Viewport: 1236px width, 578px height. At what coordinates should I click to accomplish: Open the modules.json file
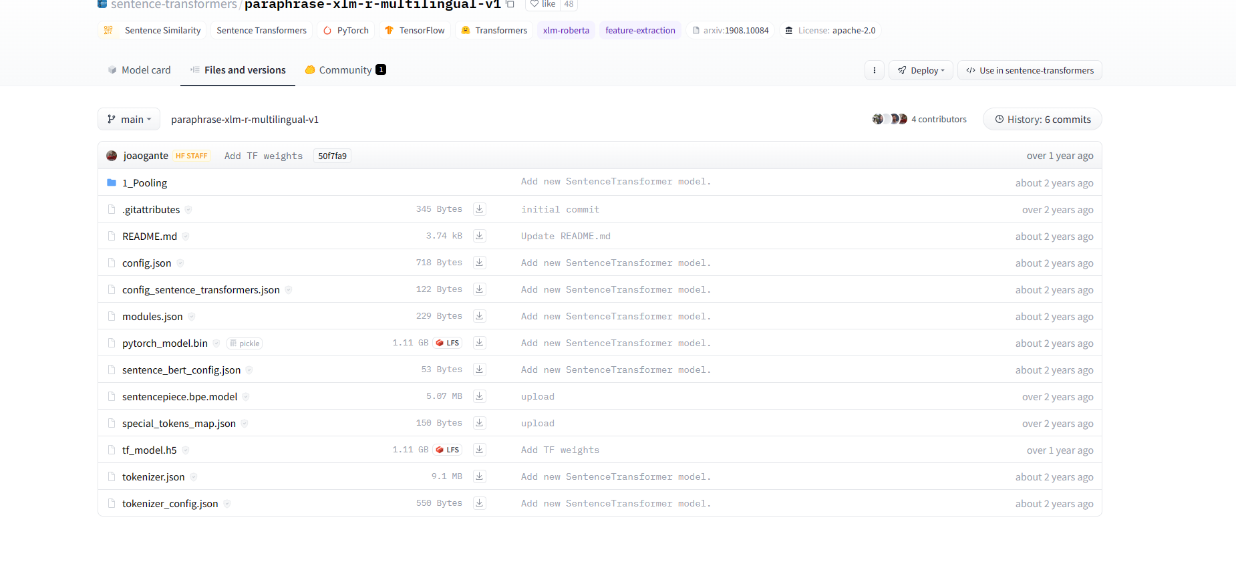pos(152,316)
